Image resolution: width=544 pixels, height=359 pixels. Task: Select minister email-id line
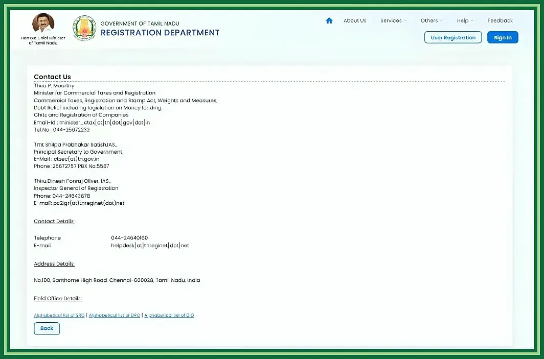[x=92, y=123]
